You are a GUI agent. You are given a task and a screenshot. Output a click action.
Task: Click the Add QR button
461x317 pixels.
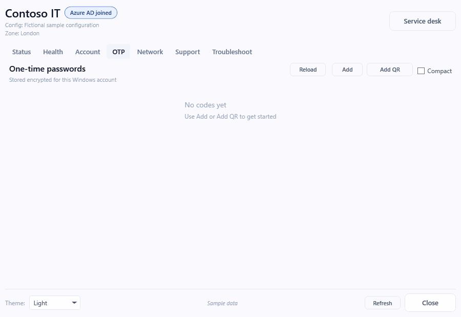(x=390, y=70)
